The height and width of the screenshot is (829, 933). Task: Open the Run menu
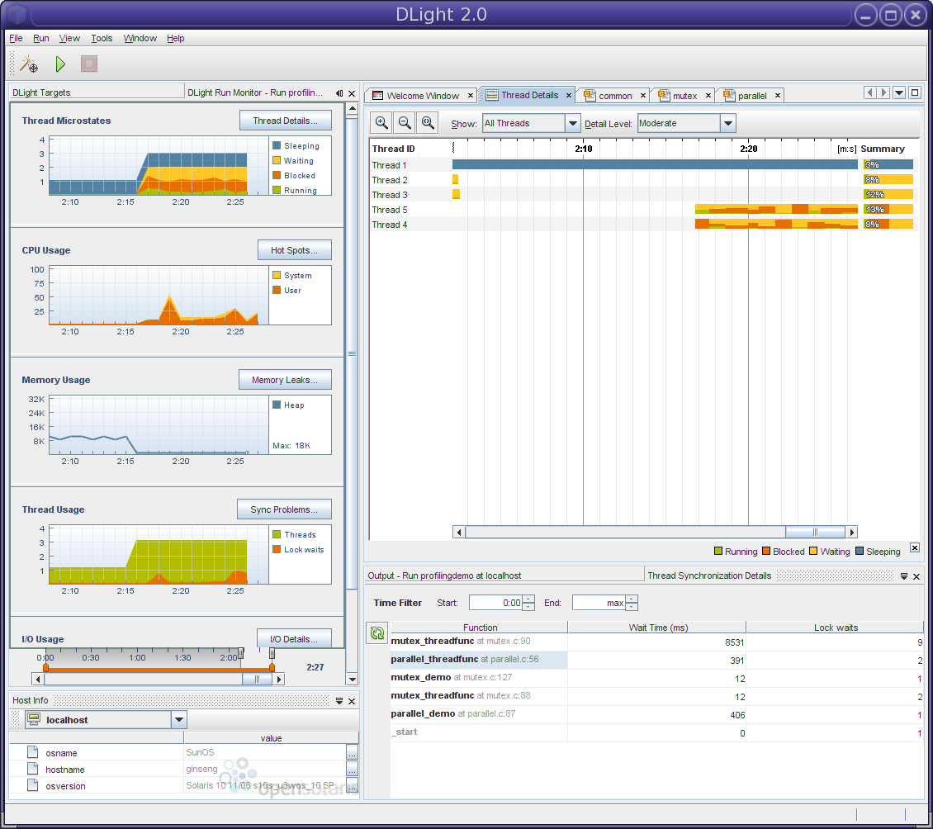(41, 38)
